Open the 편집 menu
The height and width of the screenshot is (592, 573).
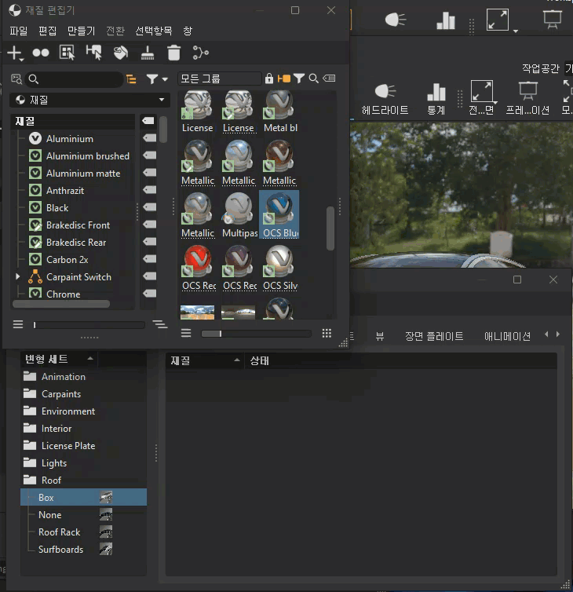pos(48,31)
